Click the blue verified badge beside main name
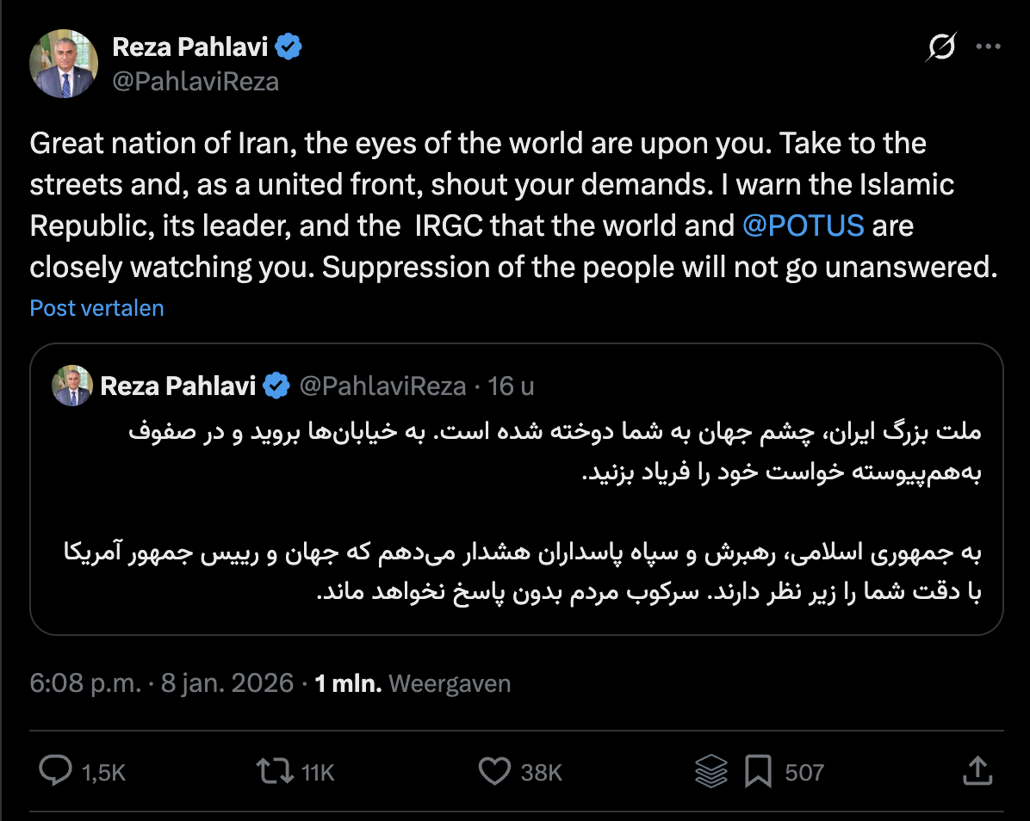This screenshot has height=821, width=1030. pos(289,47)
